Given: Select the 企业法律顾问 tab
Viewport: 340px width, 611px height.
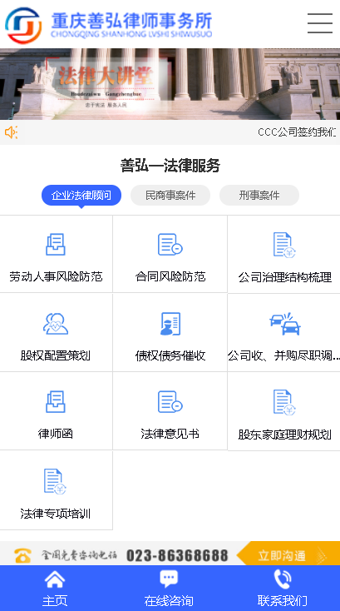Looking at the screenshot, I should 81,196.
